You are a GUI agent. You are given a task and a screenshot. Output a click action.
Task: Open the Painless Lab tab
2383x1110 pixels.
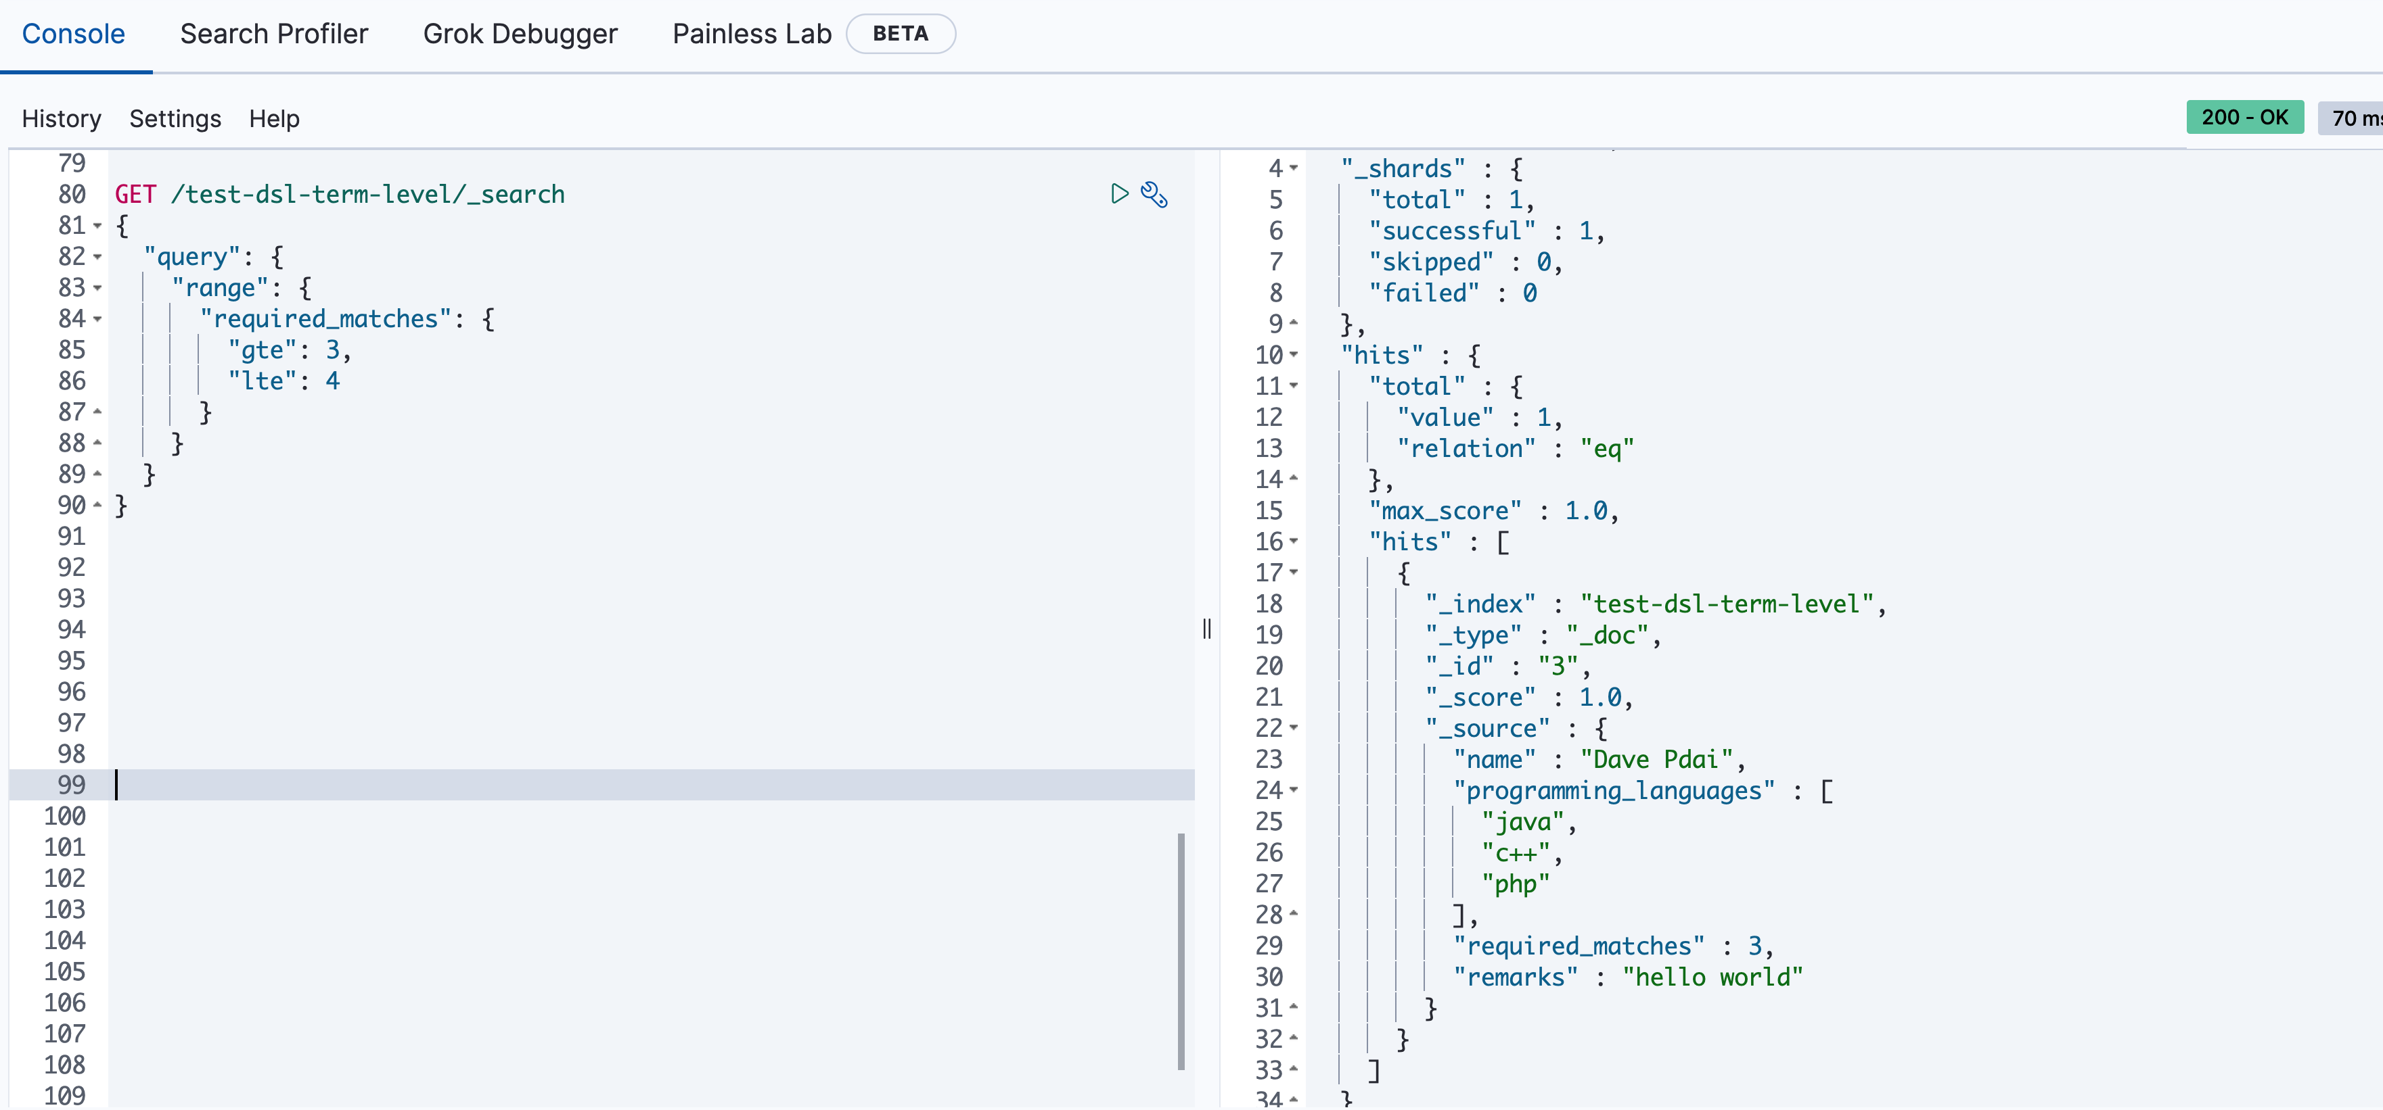coord(751,34)
